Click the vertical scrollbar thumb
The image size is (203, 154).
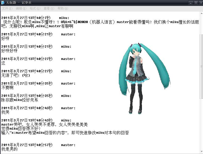coord(201,67)
